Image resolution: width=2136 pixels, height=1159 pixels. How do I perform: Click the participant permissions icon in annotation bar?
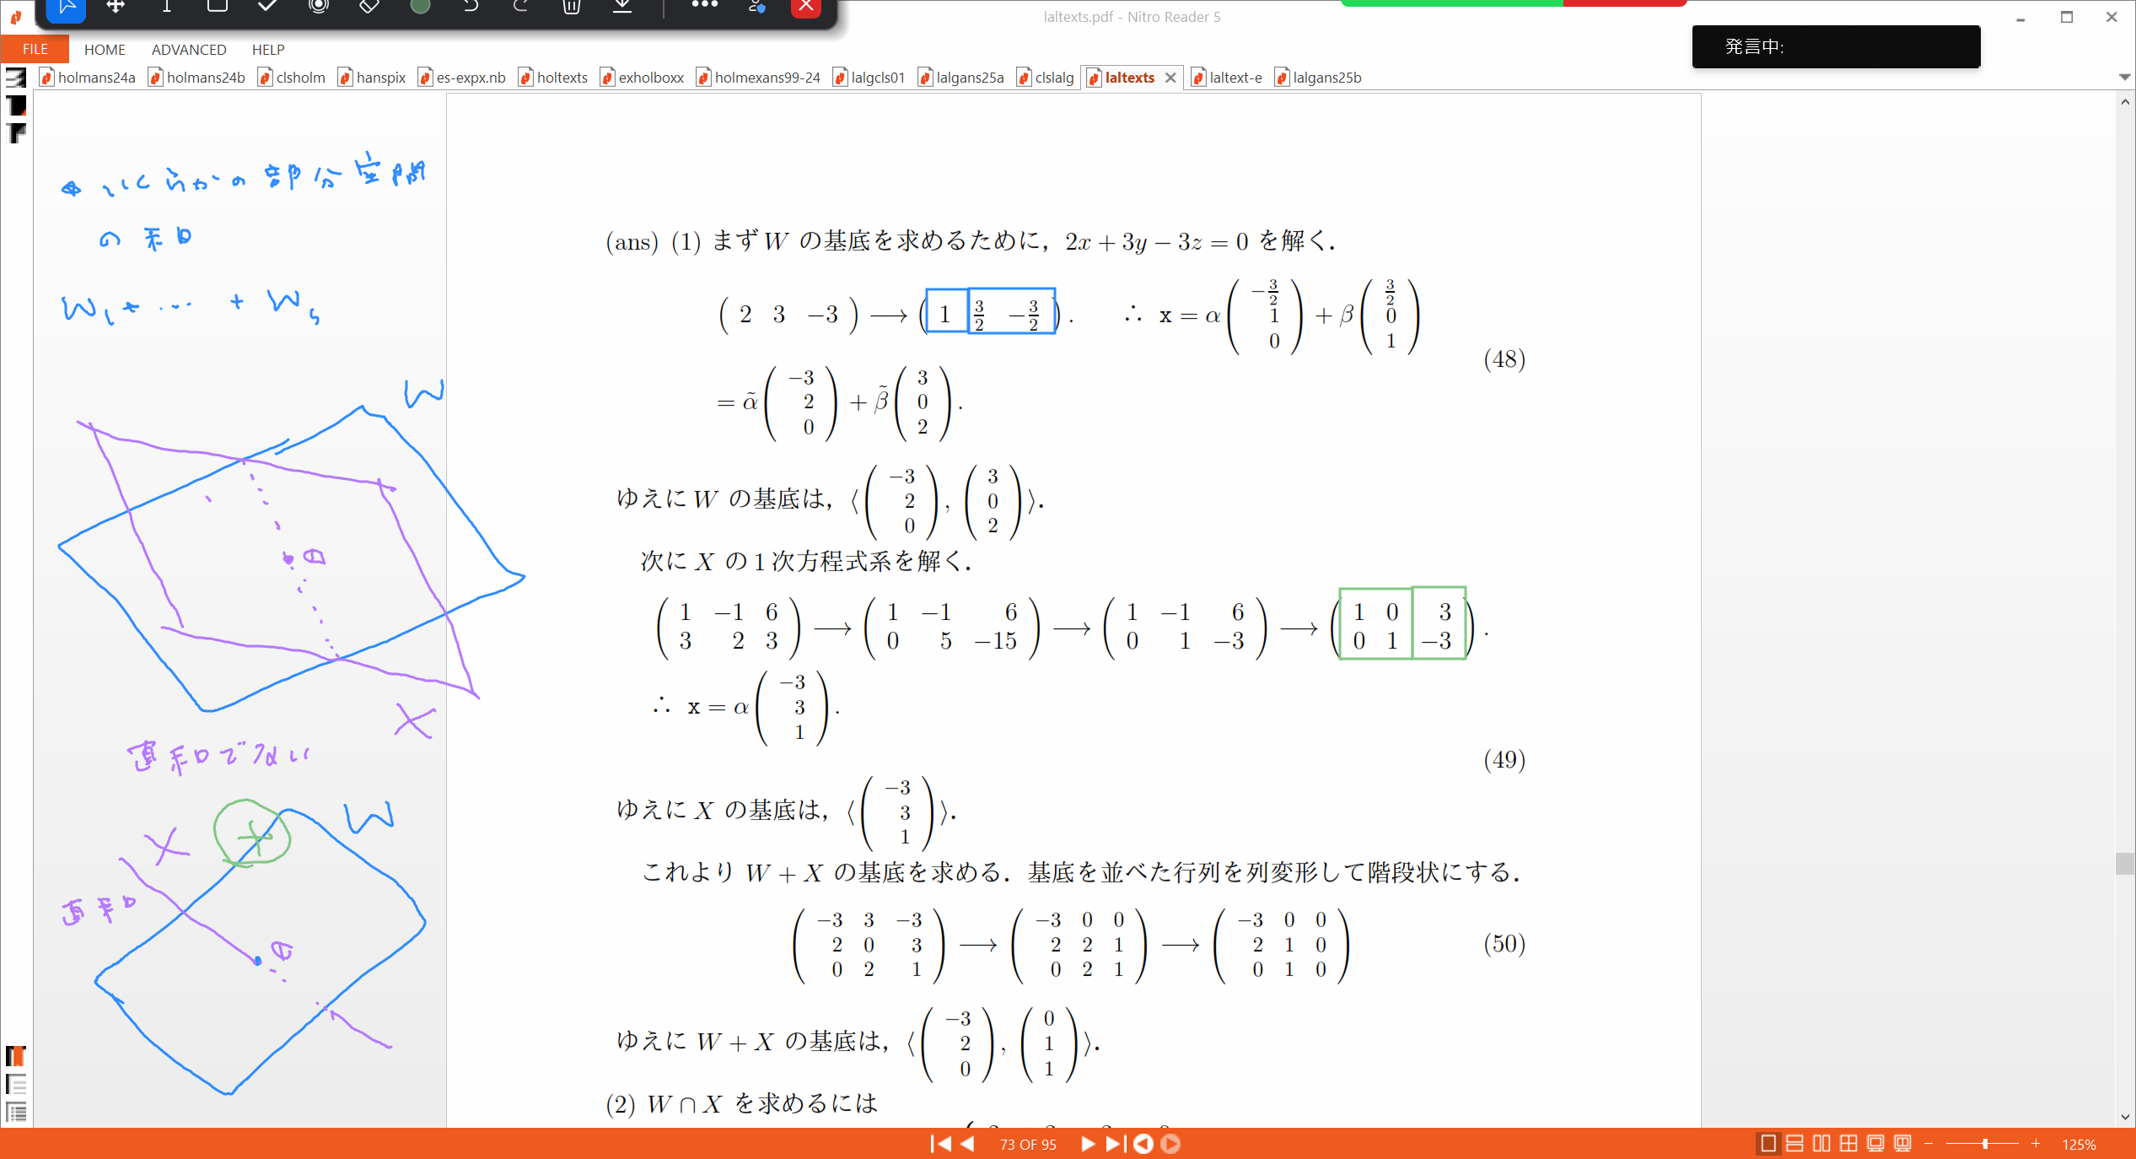point(756,7)
